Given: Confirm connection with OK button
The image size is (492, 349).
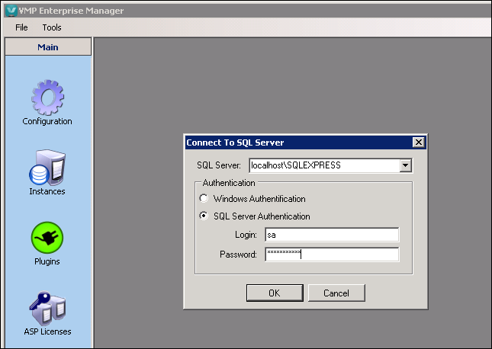Looking at the screenshot, I should [275, 293].
